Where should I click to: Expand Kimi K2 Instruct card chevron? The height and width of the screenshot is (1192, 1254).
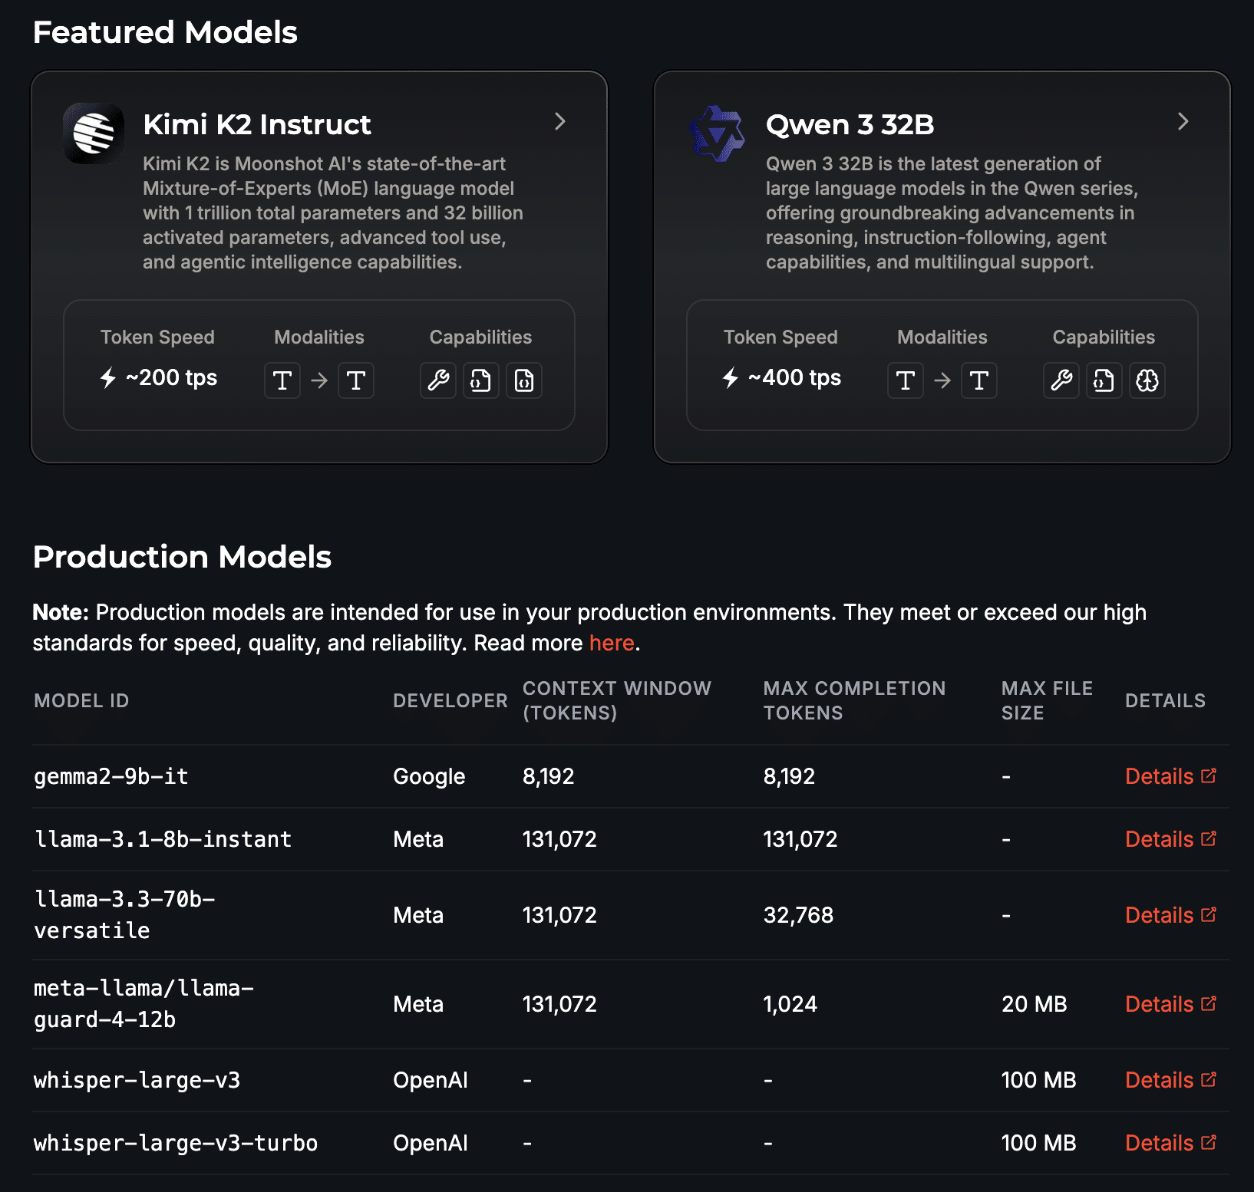[560, 122]
